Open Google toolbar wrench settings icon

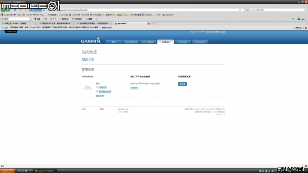coord(293,19)
